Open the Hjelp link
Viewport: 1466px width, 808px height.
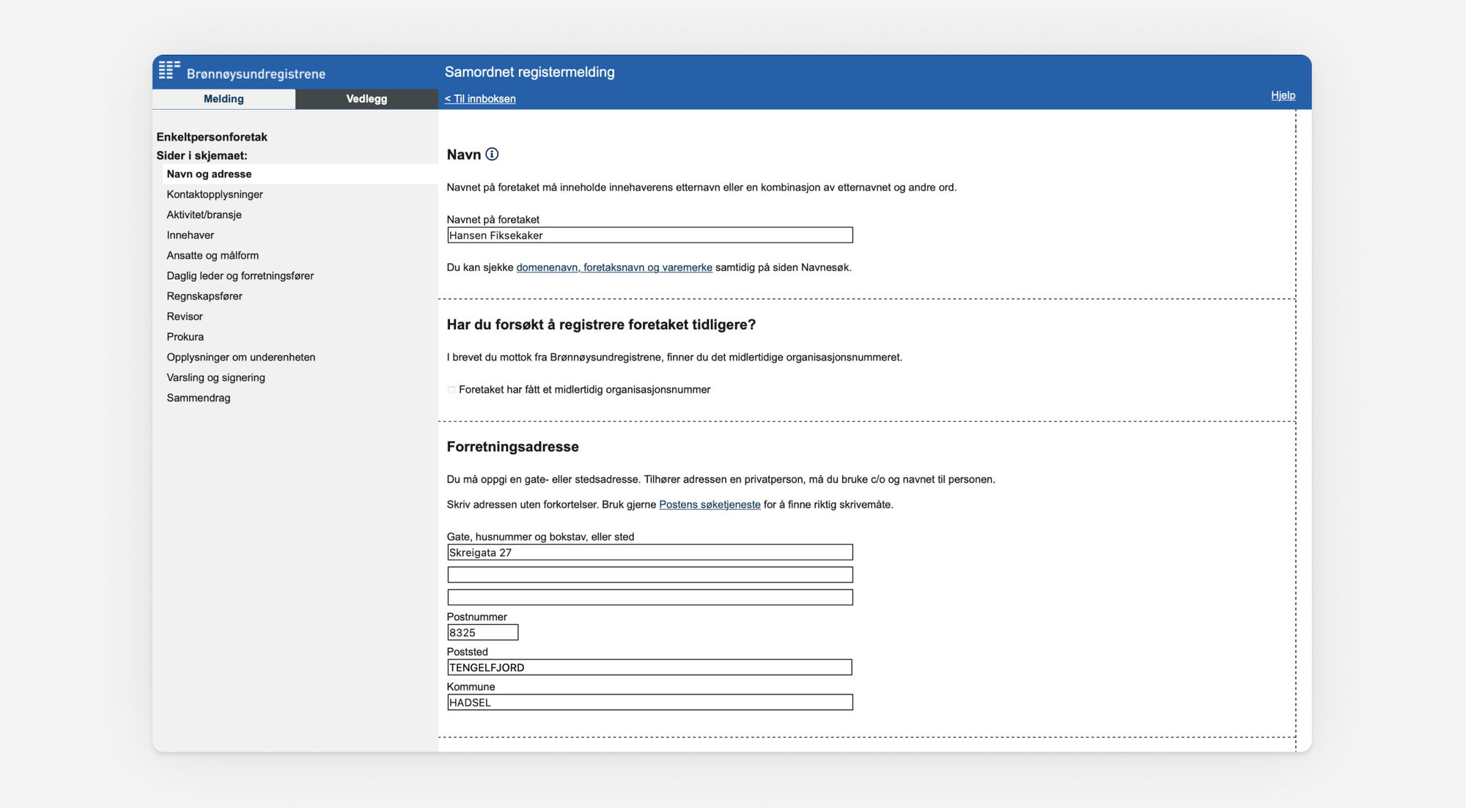click(1283, 95)
